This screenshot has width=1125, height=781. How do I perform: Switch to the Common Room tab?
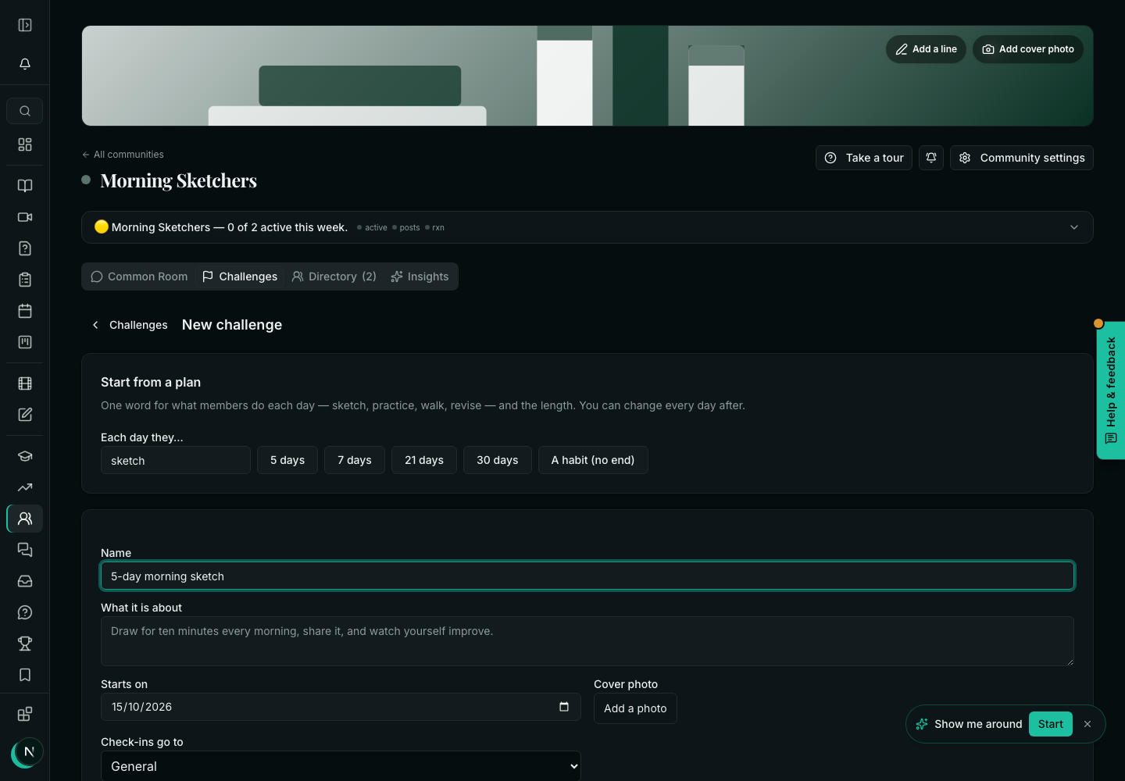(x=139, y=276)
